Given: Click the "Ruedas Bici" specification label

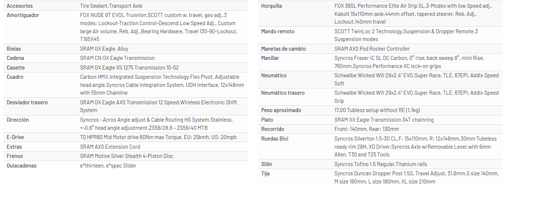Looking at the screenshot, I should click(x=275, y=139).
